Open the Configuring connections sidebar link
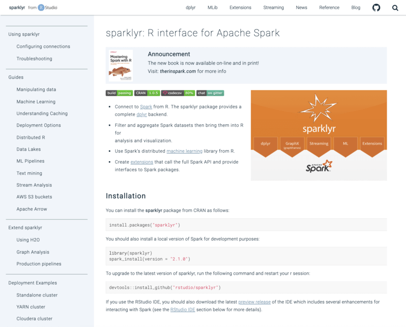This screenshot has width=406, height=327. [x=43, y=47]
